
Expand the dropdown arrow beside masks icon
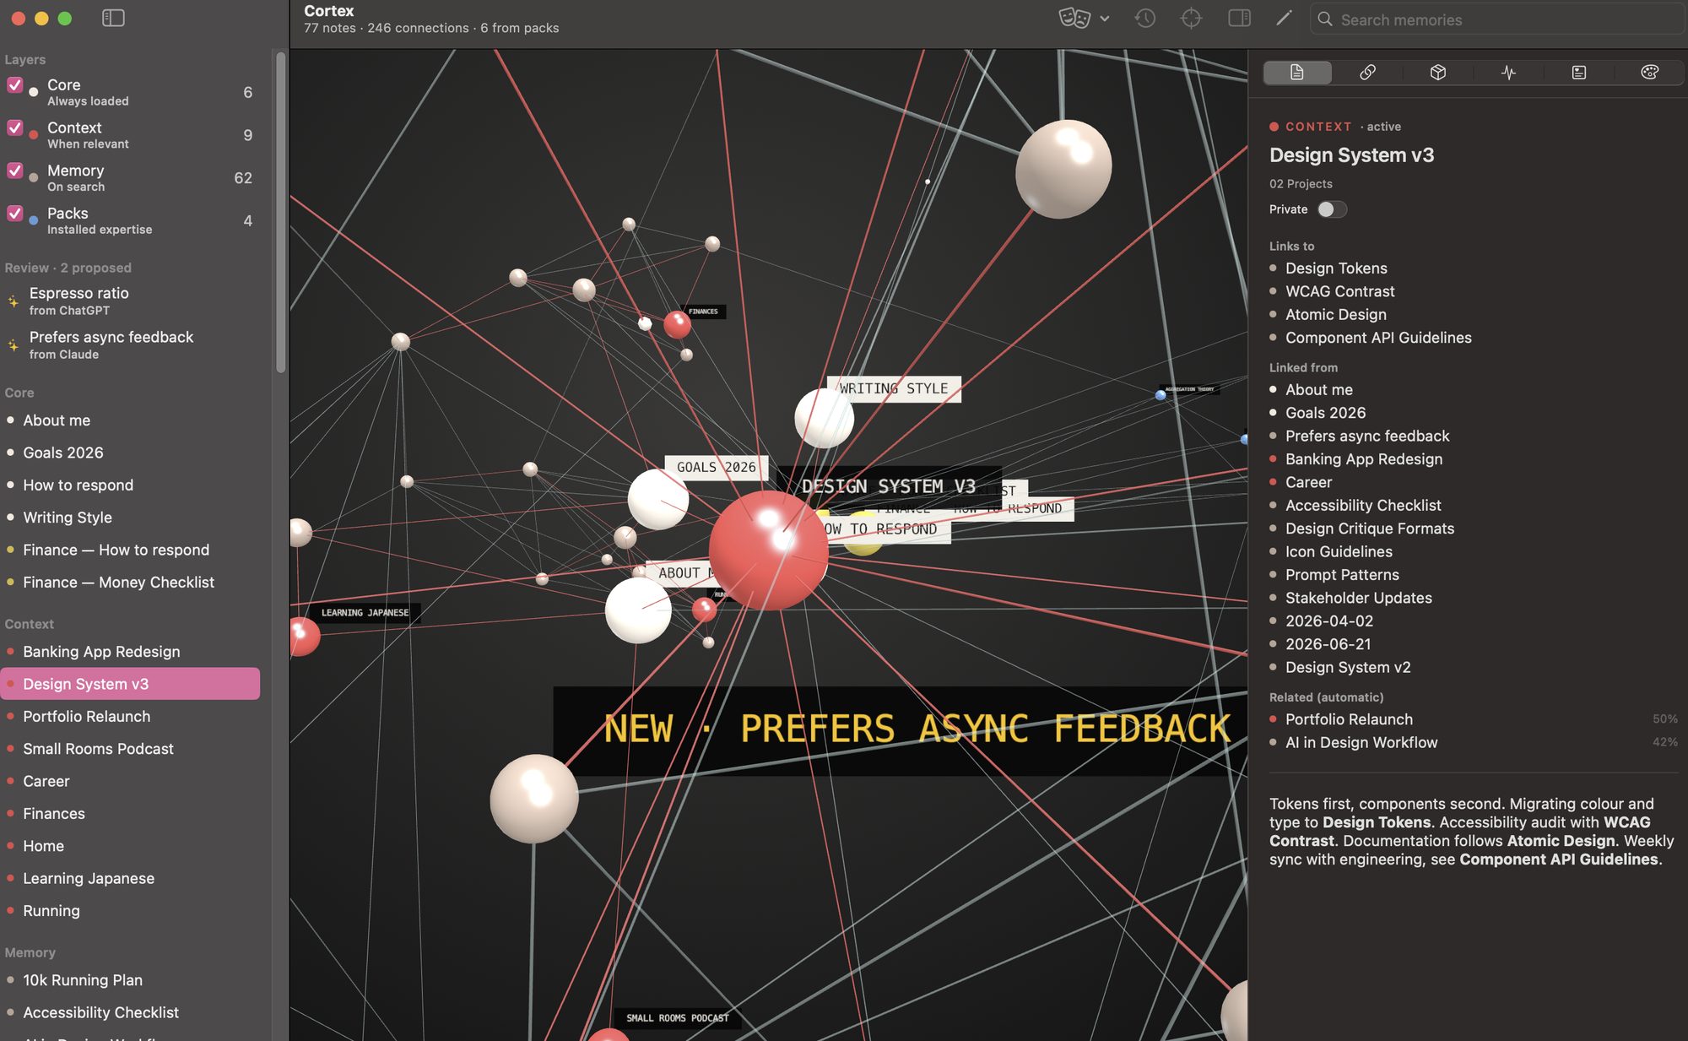tap(1104, 19)
